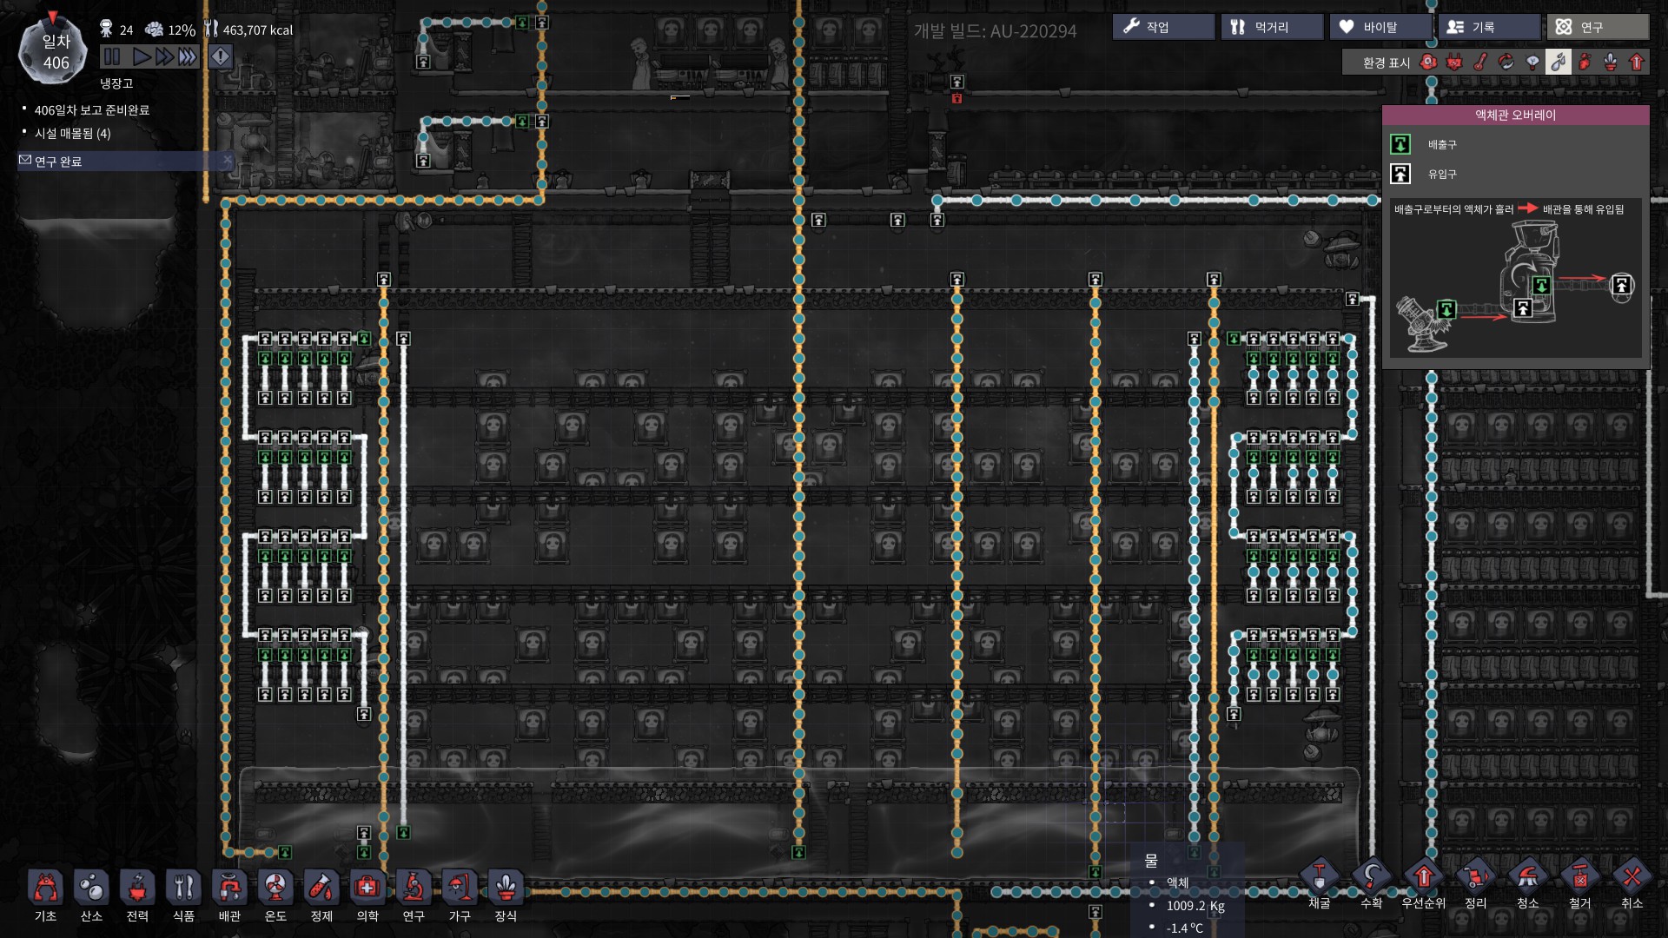Turn off the liquid pipe overlay droplet icon
The height and width of the screenshot is (938, 1668).
(1559, 63)
